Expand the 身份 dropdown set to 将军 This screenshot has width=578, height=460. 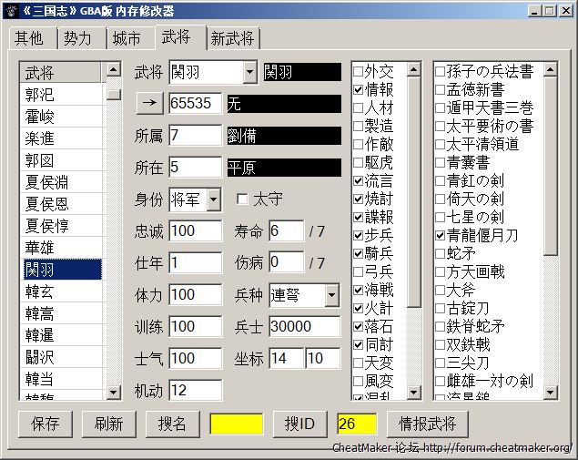(x=214, y=199)
